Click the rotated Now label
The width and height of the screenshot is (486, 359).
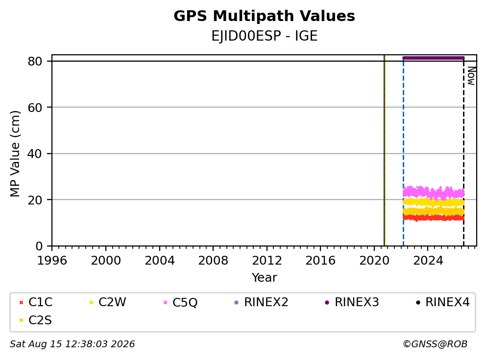click(x=471, y=76)
